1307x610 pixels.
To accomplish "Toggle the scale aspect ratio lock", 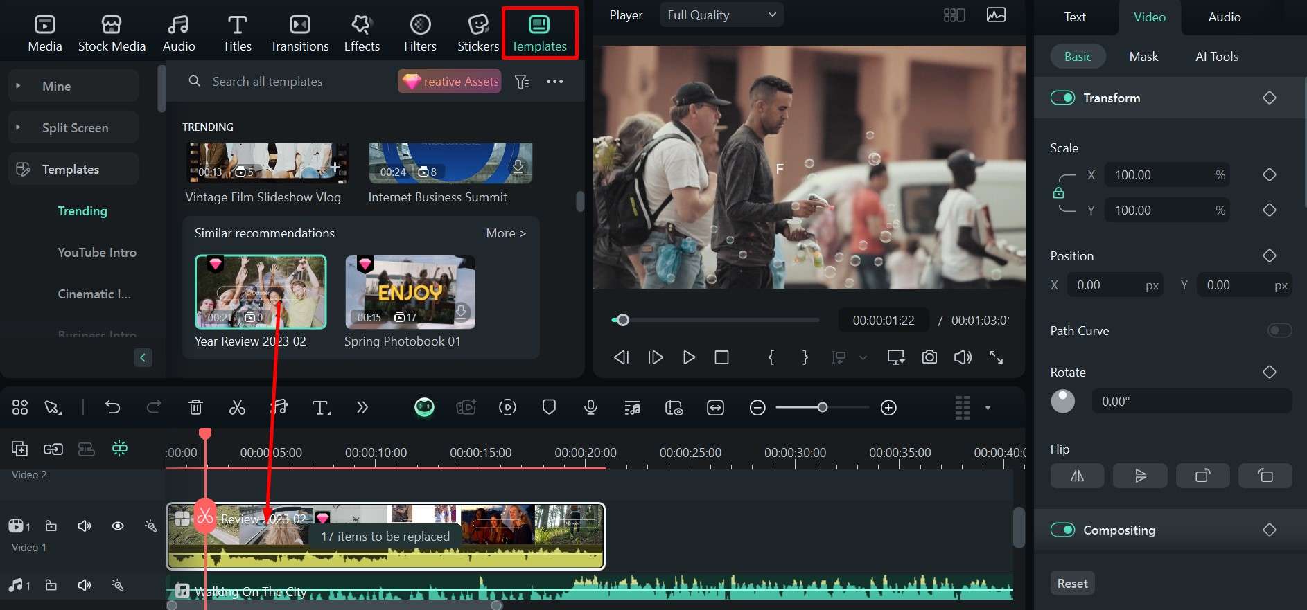I will point(1058,192).
